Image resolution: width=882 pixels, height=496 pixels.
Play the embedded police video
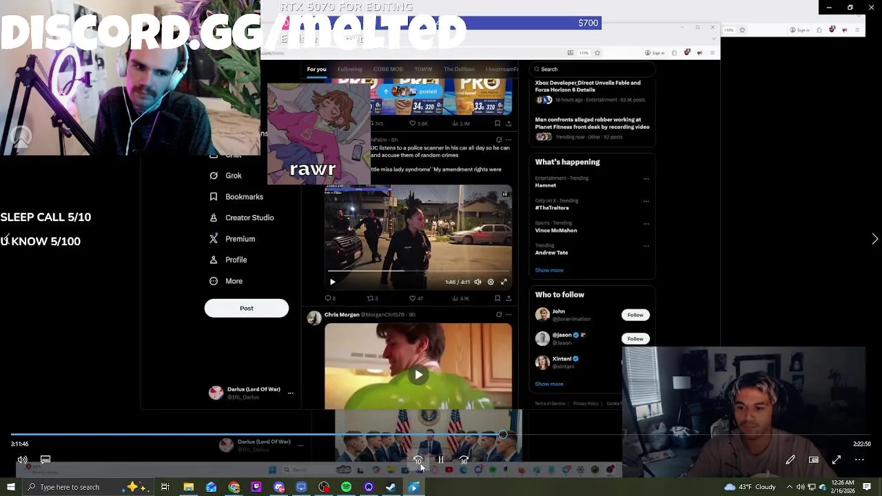[333, 282]
